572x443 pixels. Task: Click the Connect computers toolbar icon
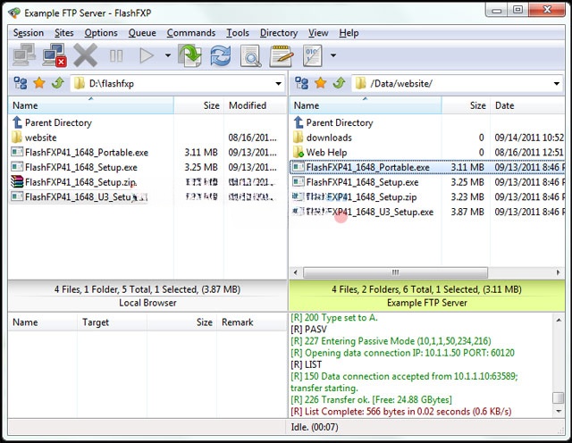point(24,55)
